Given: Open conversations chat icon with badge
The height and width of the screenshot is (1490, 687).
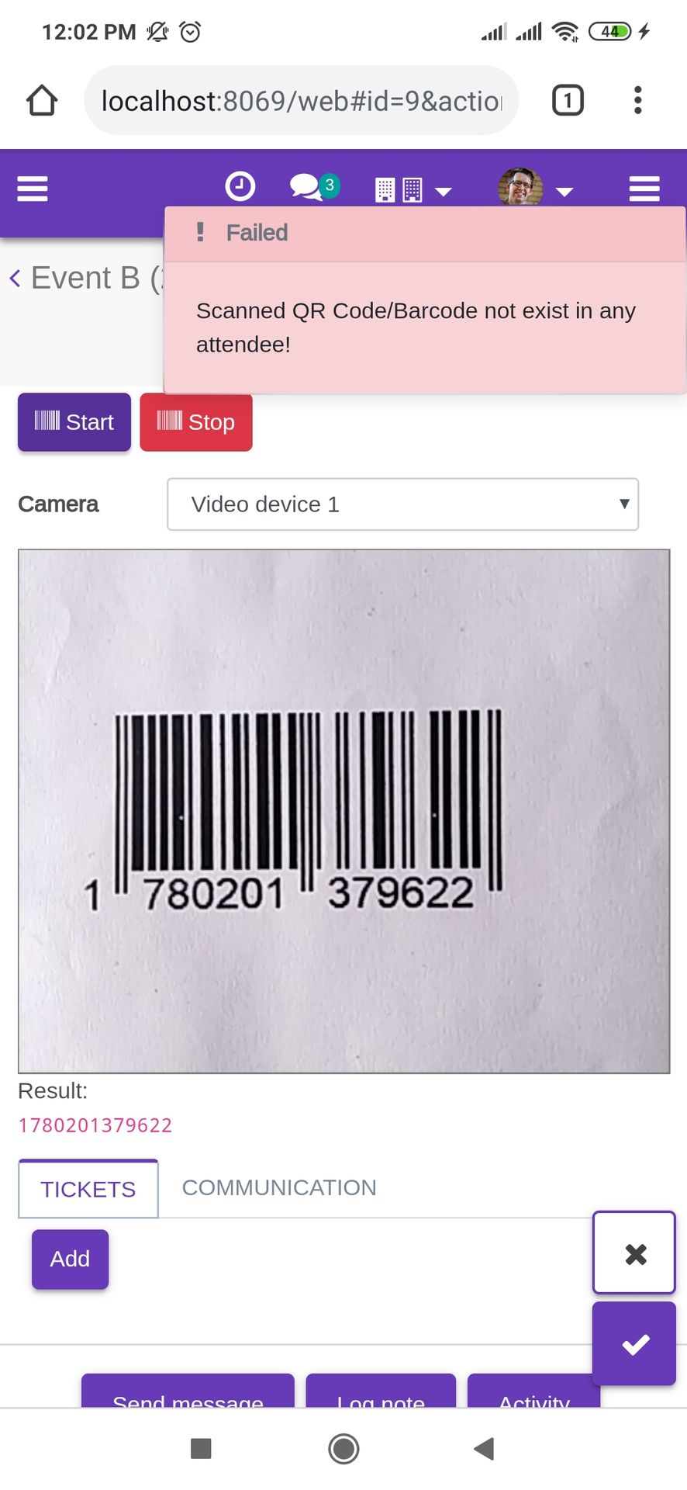Looking at the screenshot, I should point(314,187).
